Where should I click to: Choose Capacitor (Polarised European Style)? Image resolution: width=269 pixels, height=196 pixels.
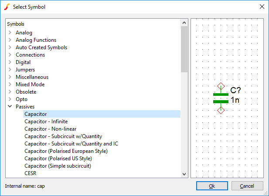point(66,151)
